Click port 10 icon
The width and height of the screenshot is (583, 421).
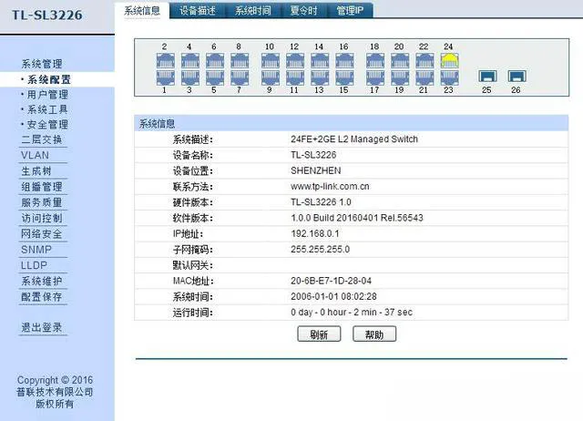pyautogui.click(x=271, y=60)
